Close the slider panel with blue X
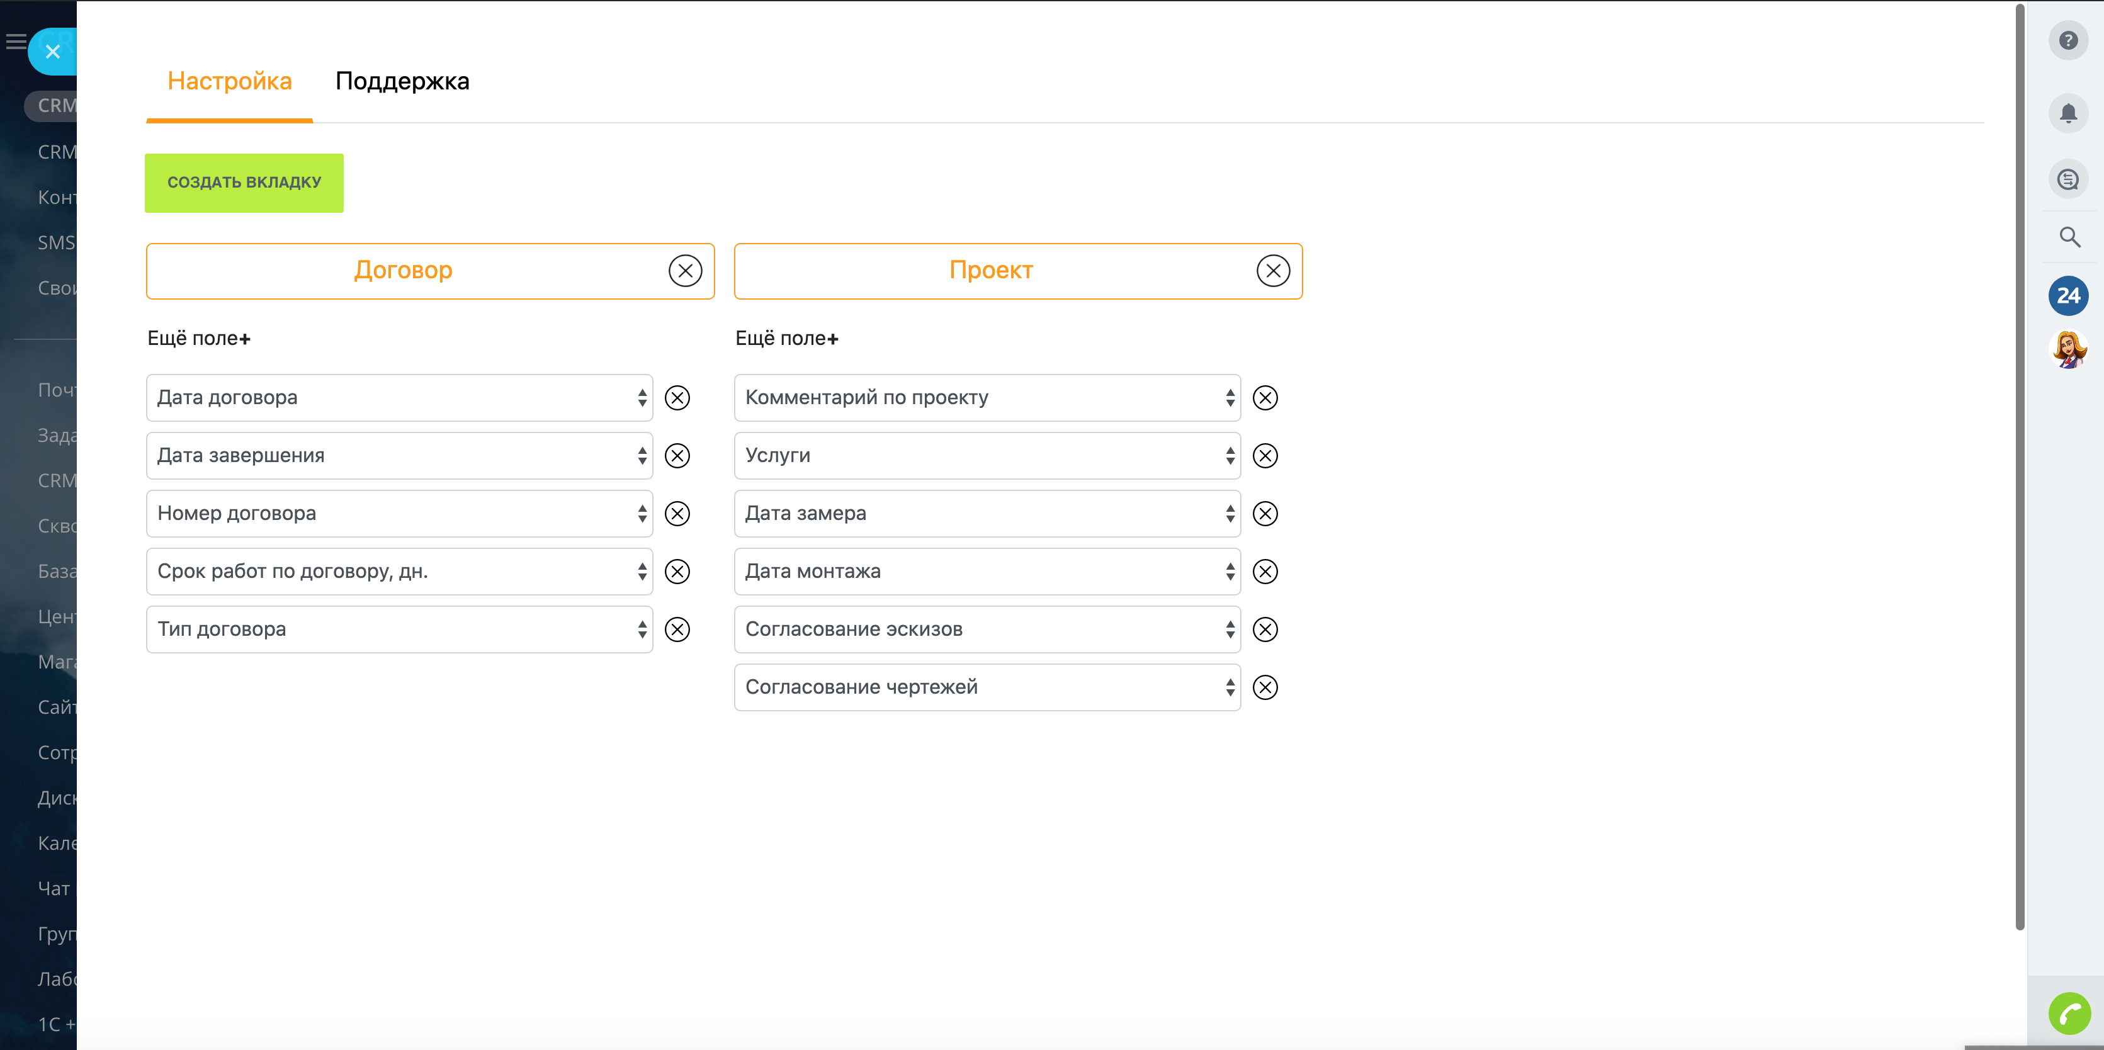This screenshot has height=1050, width=2104. point(53,52)
